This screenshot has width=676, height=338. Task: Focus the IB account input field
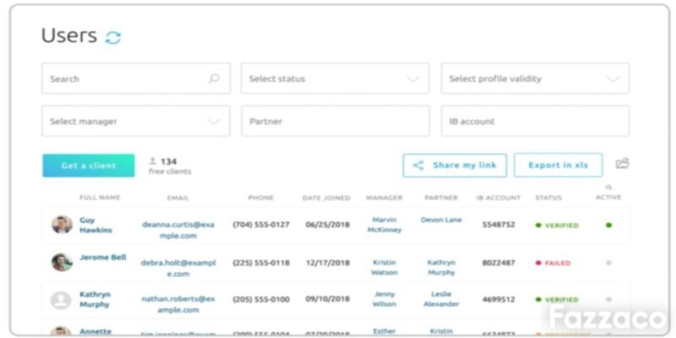click(x=535, y=121)
